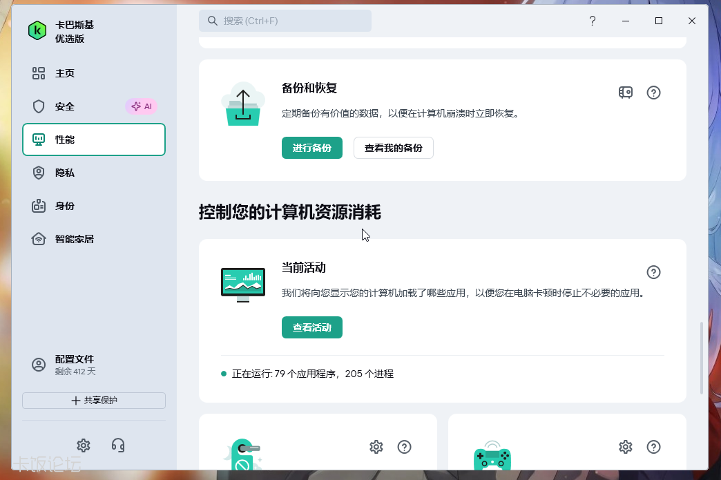721x480 pixels.
Task: Open the 主页 home page
Action: [94, 73]
